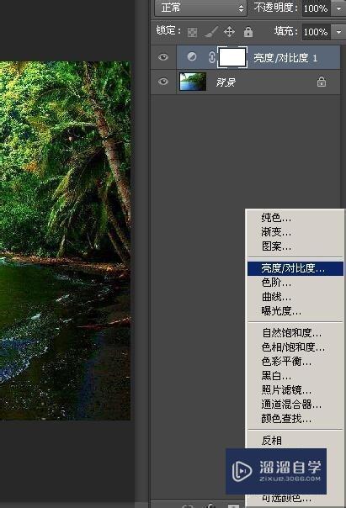This screenshot has height=508, width=346.
Task: Hide the 背景 layer
Action: 163,81
